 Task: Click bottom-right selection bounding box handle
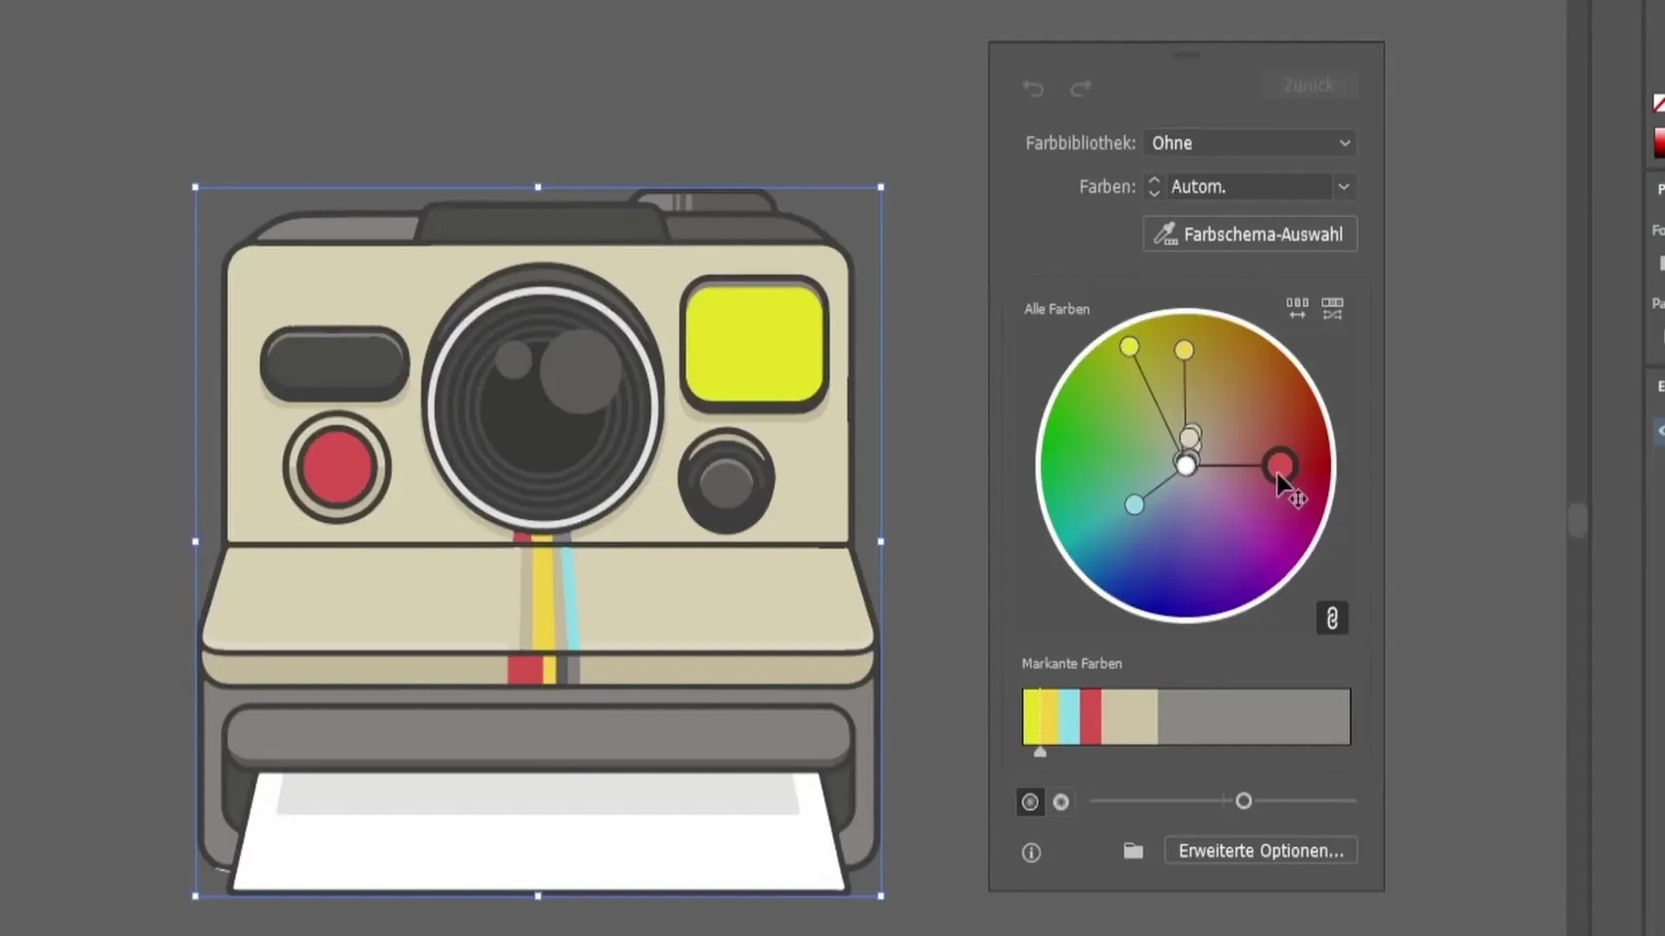click(881, 896)
